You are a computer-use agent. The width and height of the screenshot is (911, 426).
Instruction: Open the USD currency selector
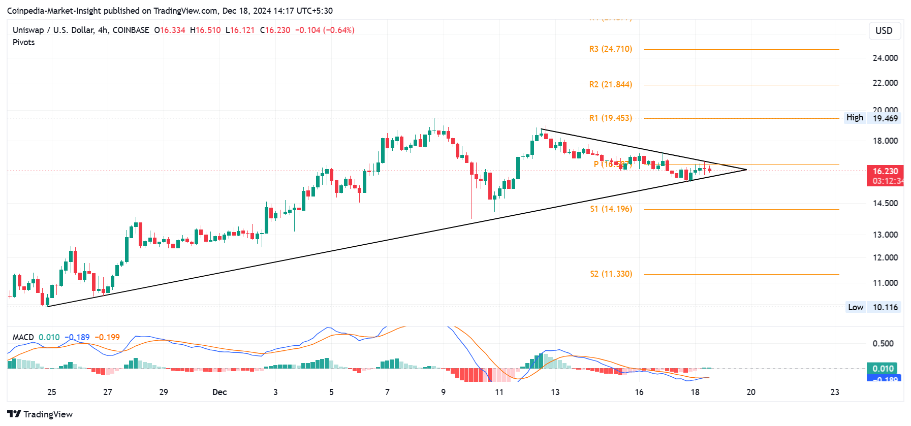pos(884,30)
